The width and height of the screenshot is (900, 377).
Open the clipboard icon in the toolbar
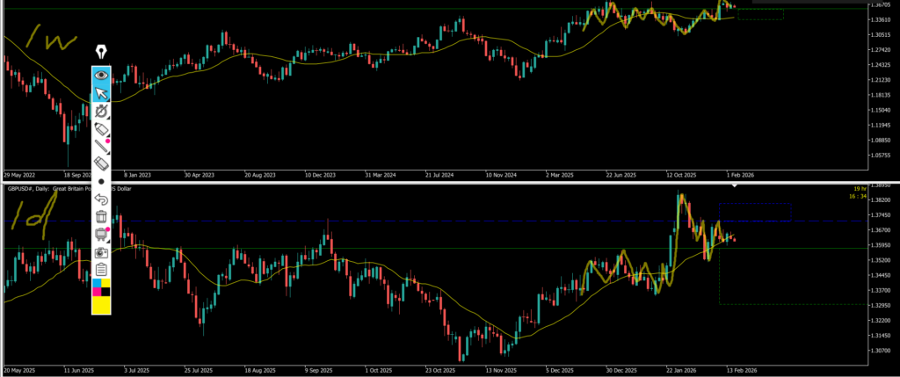[x=102, y=269]
